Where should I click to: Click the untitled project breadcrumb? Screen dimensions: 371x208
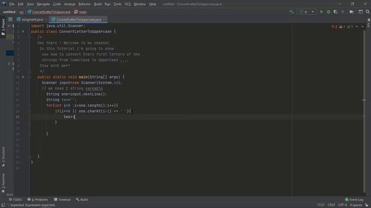[x=9, y=12]
